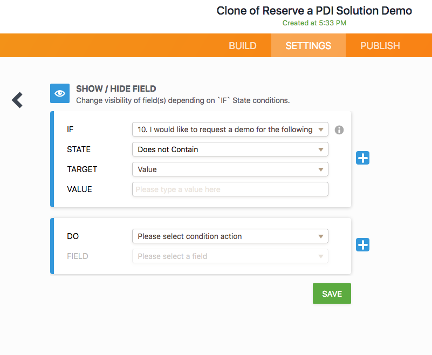Screen dimensions: 432x355
Task: Expand the disabled FIELD selector
Action: click(230, 256)
